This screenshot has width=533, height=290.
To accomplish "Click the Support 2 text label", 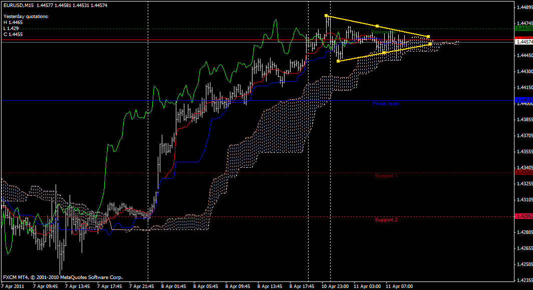I will (x=387, y=219).
